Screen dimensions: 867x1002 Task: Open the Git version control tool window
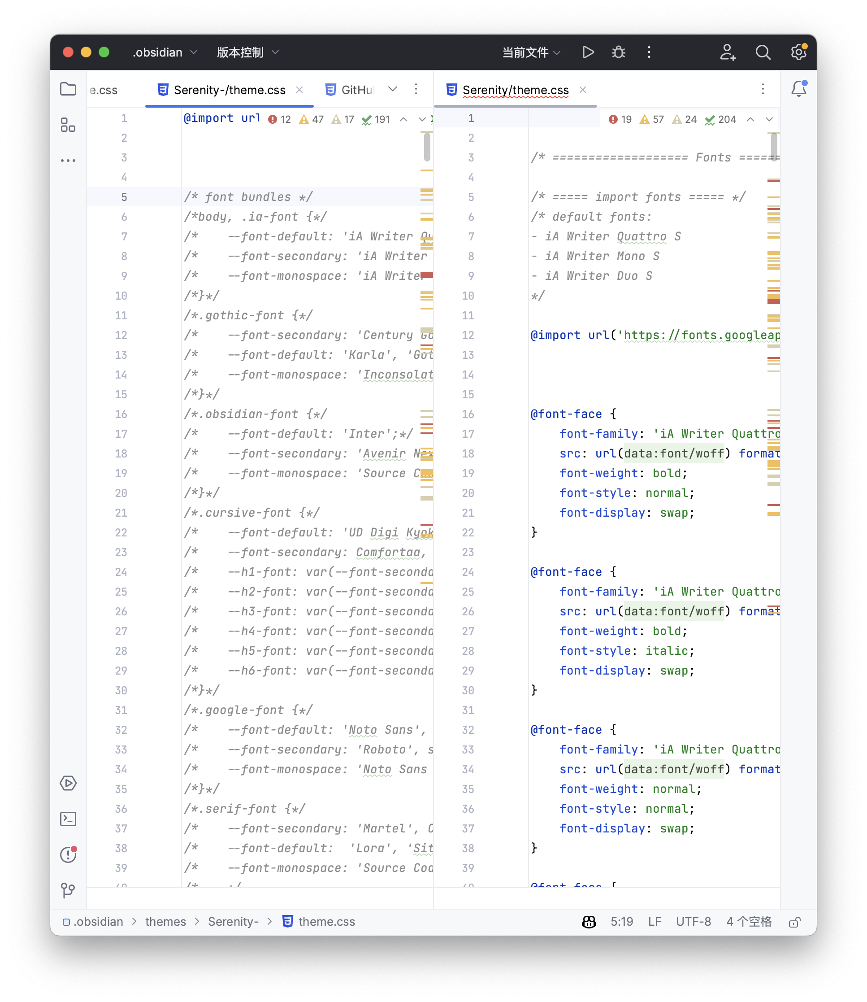pos(68,890)
